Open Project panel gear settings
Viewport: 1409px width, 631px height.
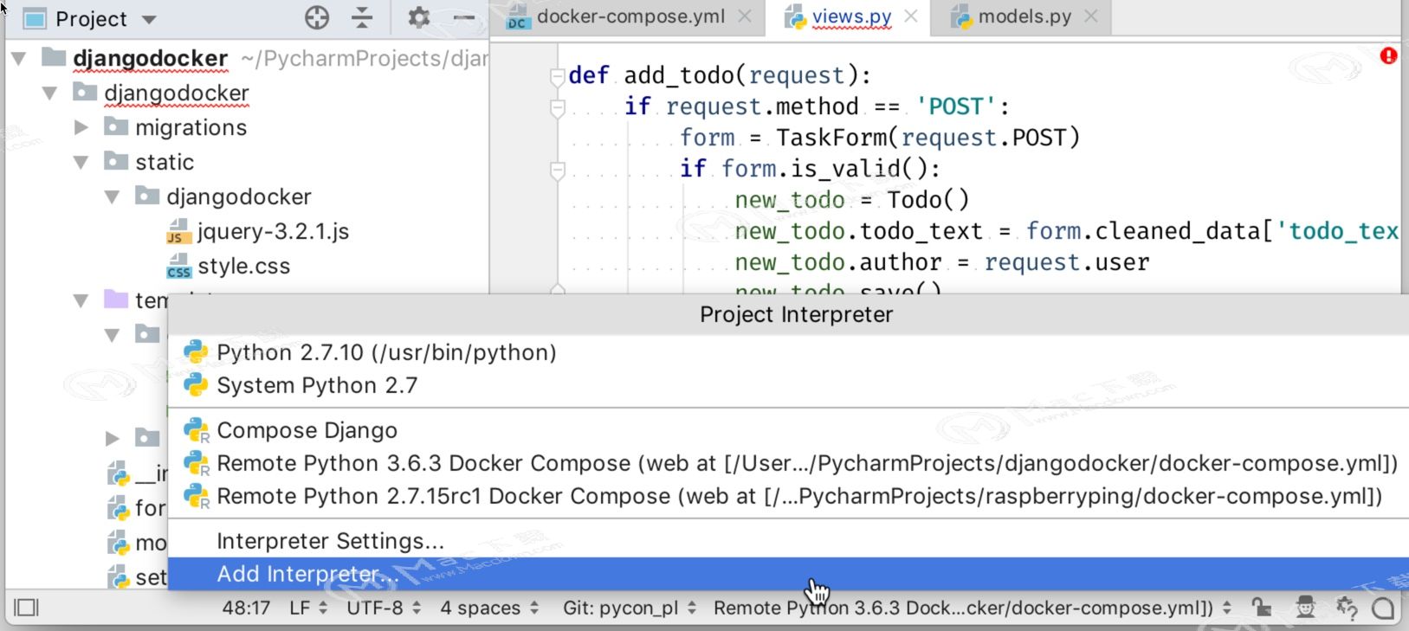(x=419, y=17)
